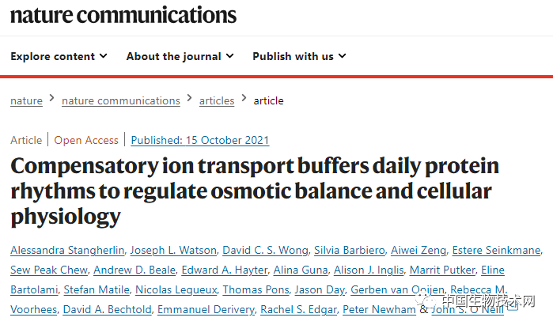The width and height of the screenshot is (553, 325).
Task: Click author David C. S. Wong
Action: point(269,251)
